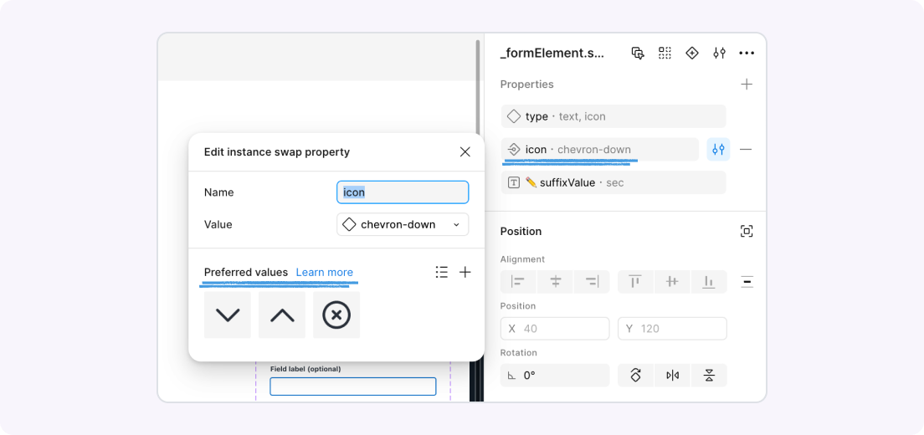Select the chevron-down preferred value thumbnail
The height and width of the screenshot is (435, 924).
coord(228,315)
